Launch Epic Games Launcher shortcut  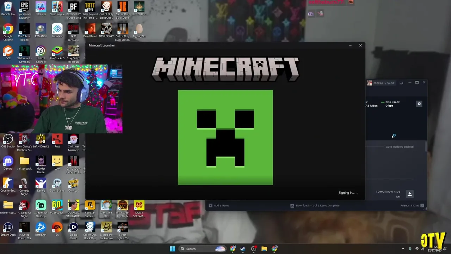click(x=24, y=10)
